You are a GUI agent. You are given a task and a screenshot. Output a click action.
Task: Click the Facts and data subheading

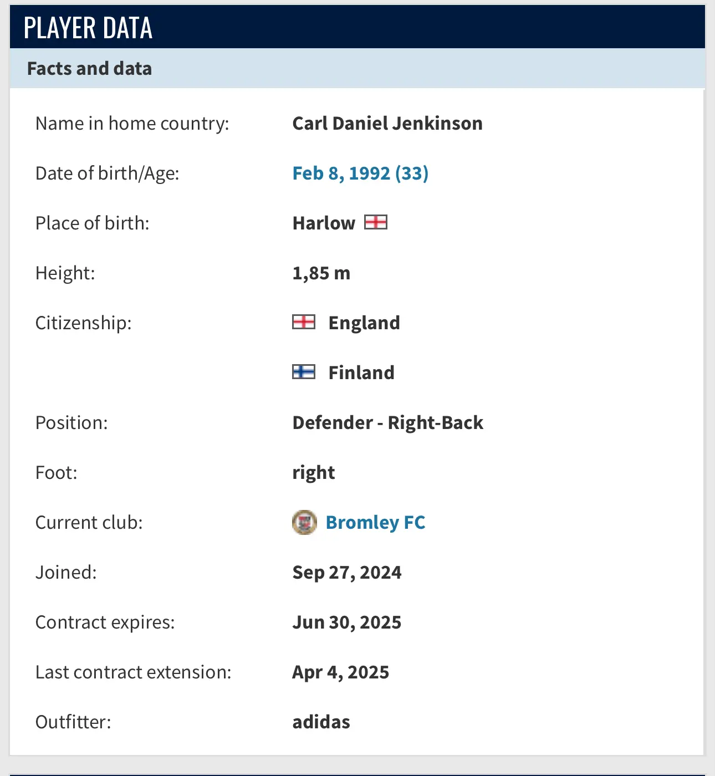click(89, 68)
